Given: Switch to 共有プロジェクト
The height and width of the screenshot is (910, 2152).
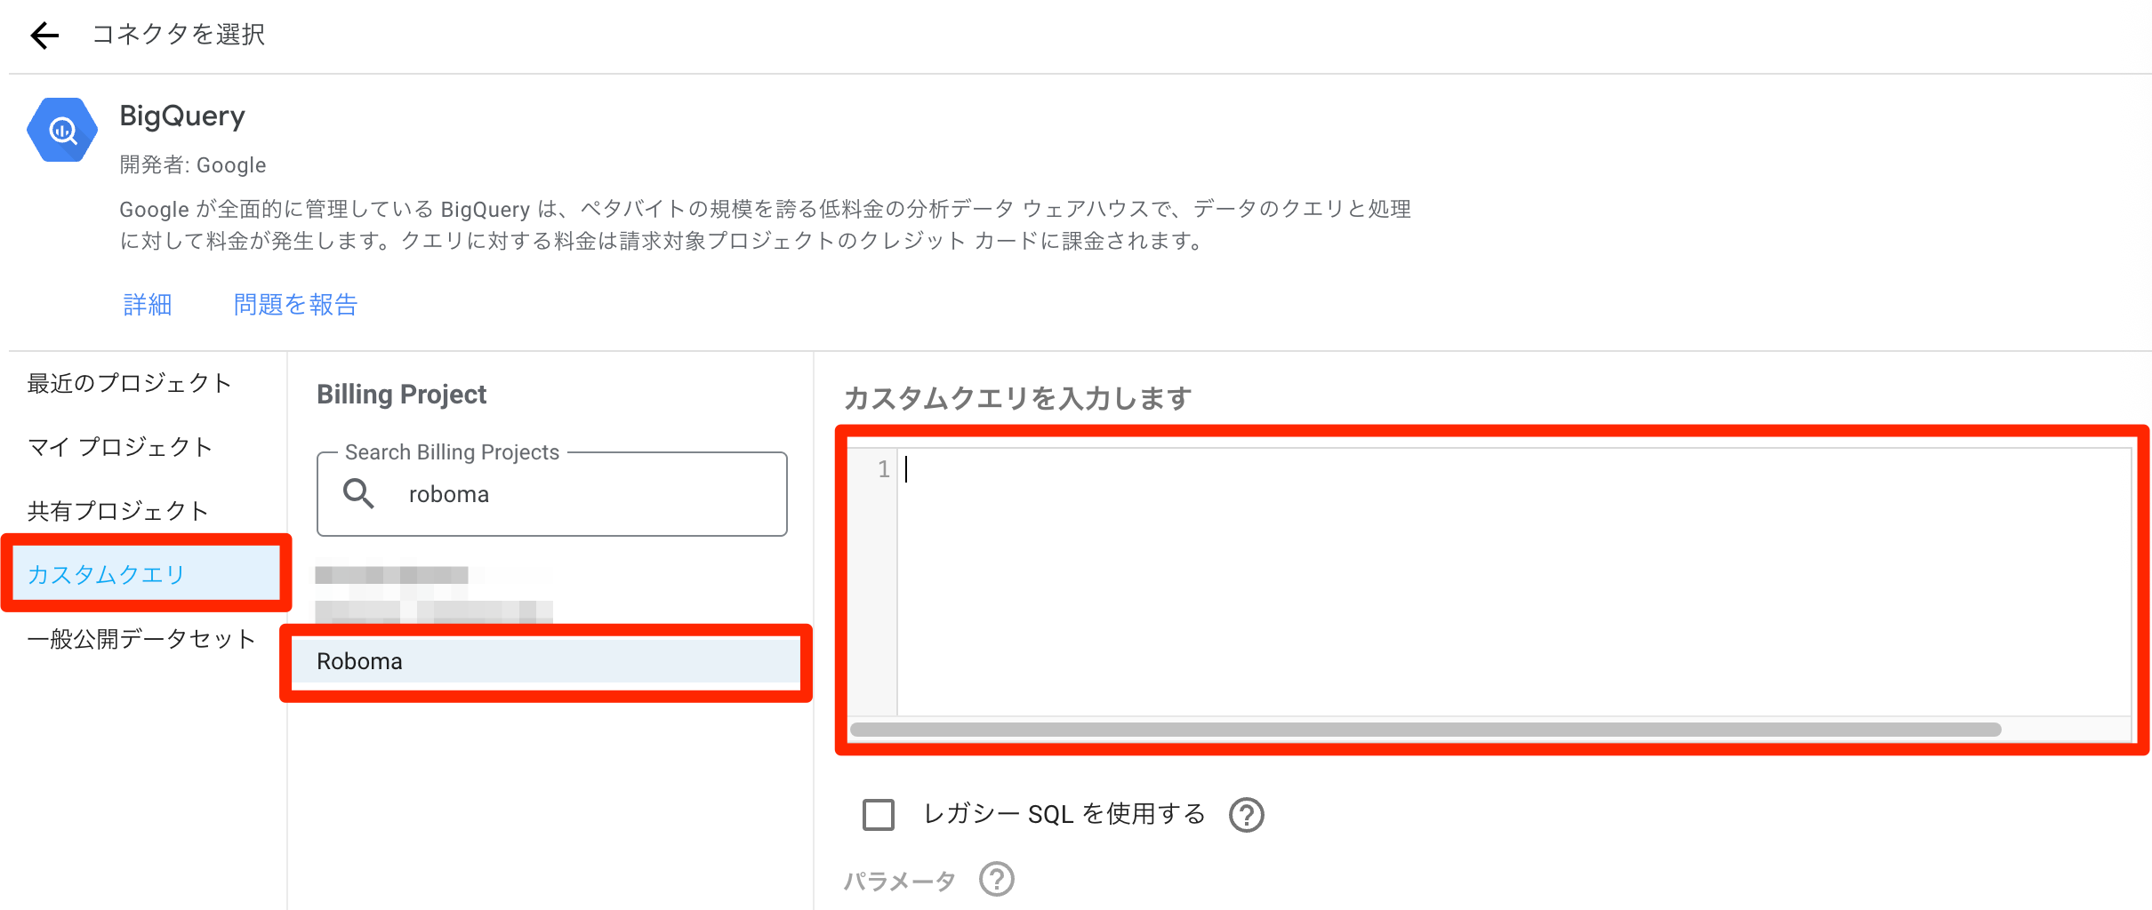Looking at the screenshot, I should coord(118,511).
